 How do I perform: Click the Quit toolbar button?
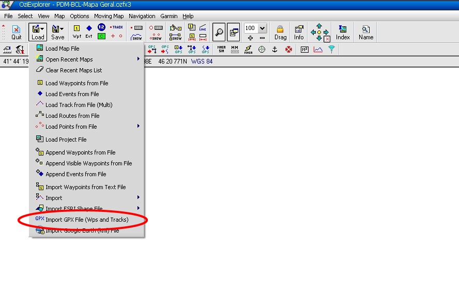tap(17, 32)
